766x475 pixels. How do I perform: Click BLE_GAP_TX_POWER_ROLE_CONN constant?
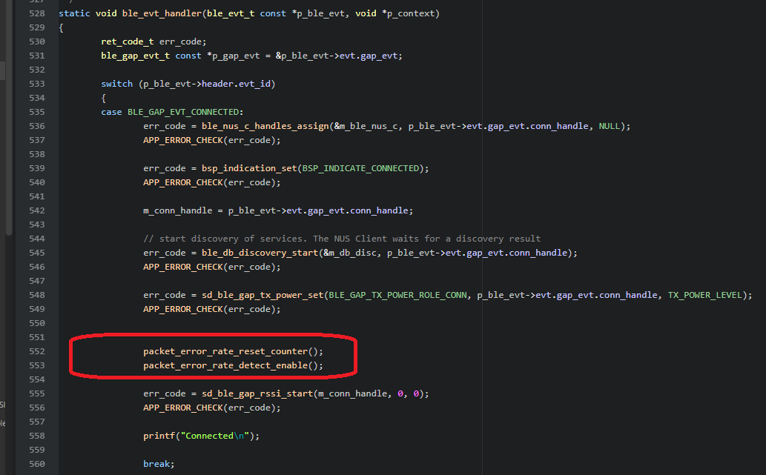tap(397, 295)
